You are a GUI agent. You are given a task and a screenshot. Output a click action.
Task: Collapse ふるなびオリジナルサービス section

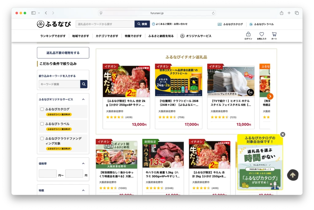click(83, 99)
